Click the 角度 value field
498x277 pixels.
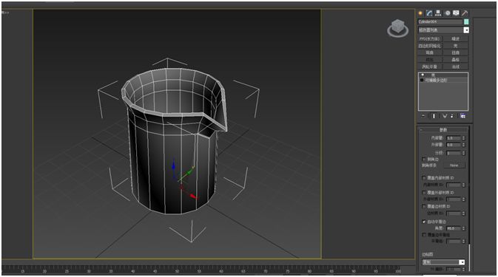[453, 228]
